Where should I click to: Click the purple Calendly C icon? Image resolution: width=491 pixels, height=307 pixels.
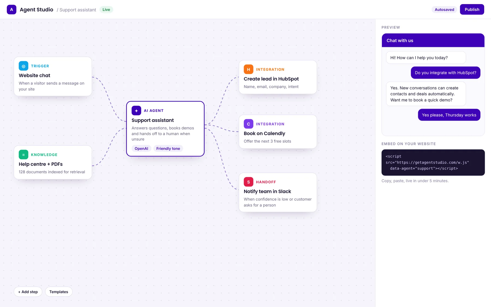point(249,124)
